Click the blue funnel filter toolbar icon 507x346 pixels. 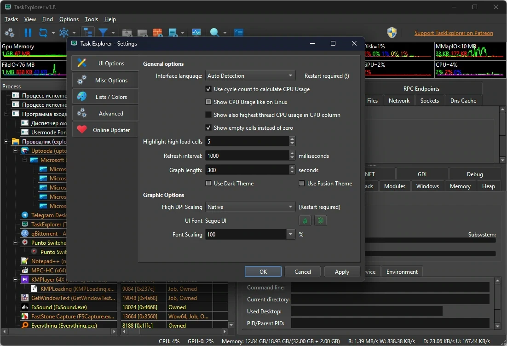(x=103, y=33)
